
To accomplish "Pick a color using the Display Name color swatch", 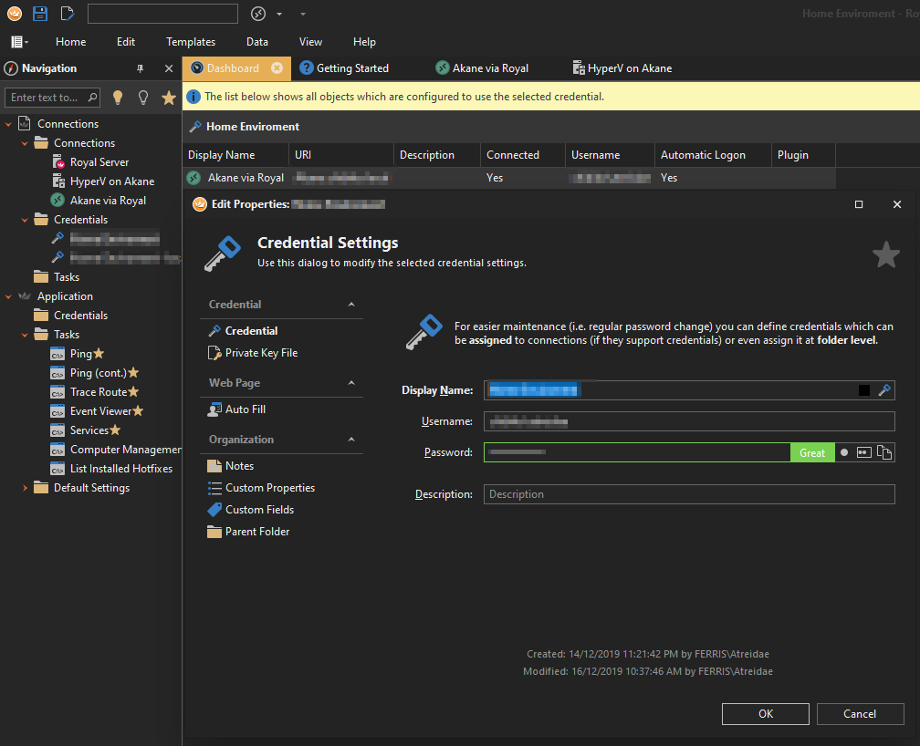I will pos(863,390).
